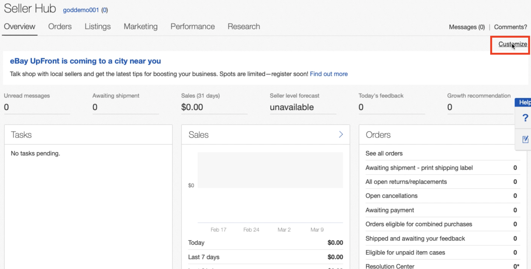Go to the Marketing tab
The image size is (531, 269).
tap(141, 27)
